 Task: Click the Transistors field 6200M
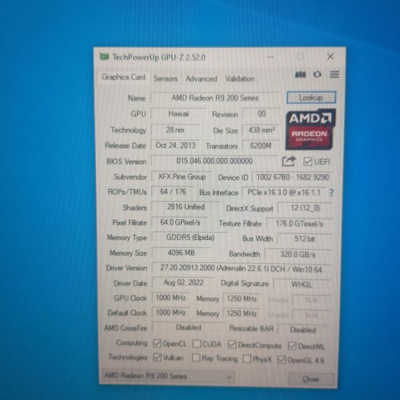click(x=261, y=145)
